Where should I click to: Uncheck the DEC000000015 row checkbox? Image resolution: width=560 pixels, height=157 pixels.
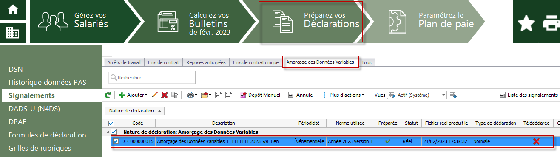tap(116, 141)
